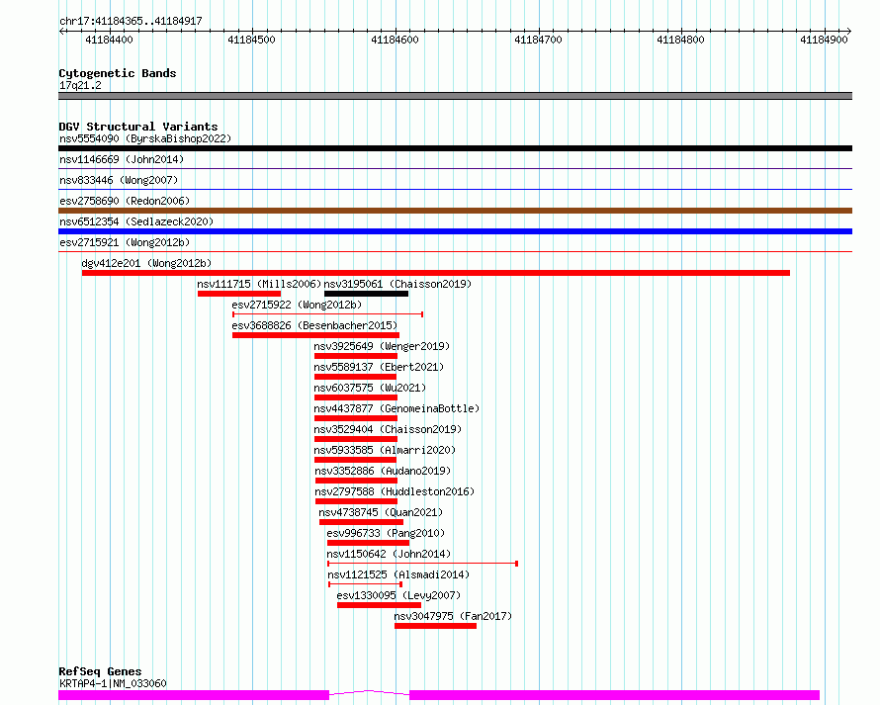880x705 pixels.
Task: Select nsv4437877 (GenomeinaBottle) label
Action: pyautogui.click(x=396, y=408)
